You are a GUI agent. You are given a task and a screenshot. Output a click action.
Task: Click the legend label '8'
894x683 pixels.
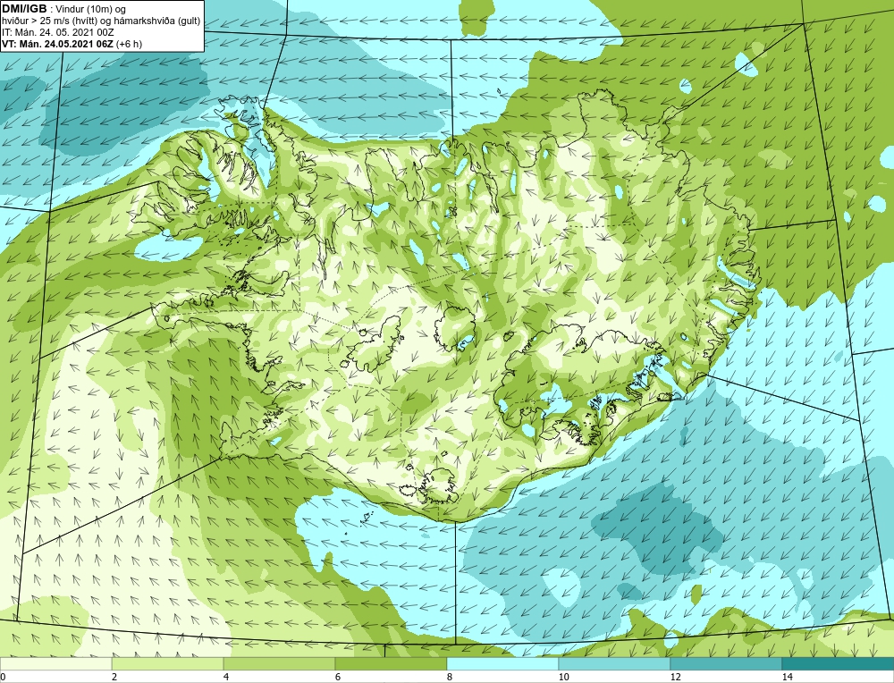click(450, 677)
